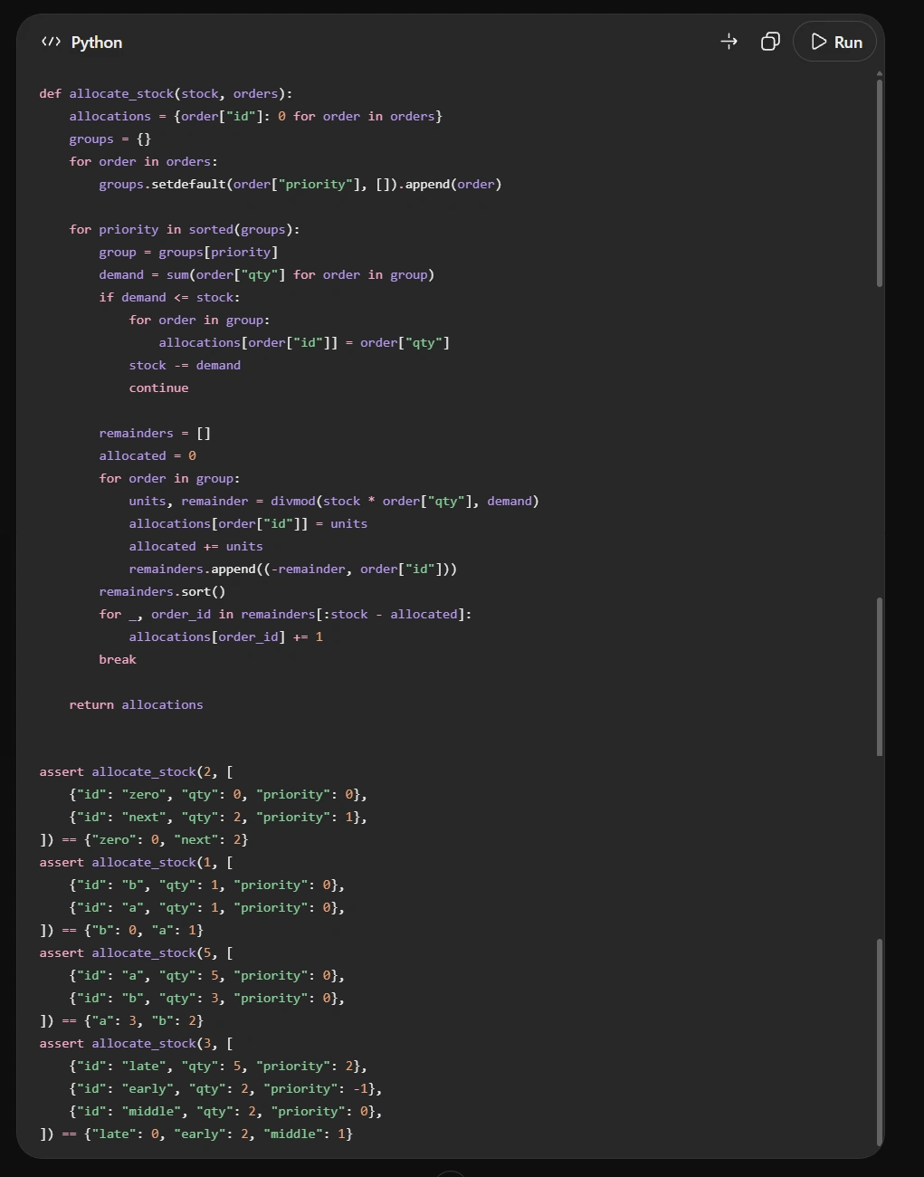Click the 'allocations[order["id"]] = order["qty"]' line
Viewport: 924px width, 1177px height.
tap(304, 342)
